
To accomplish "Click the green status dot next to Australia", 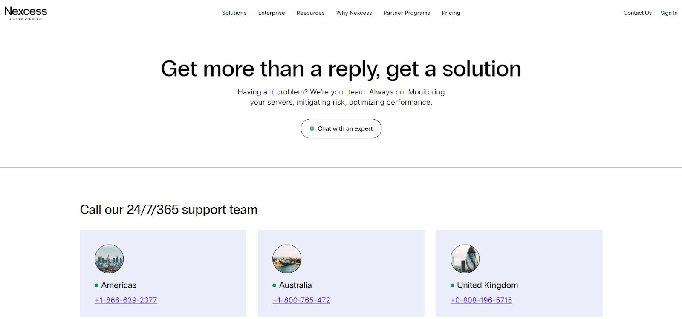I will (274, 285).
